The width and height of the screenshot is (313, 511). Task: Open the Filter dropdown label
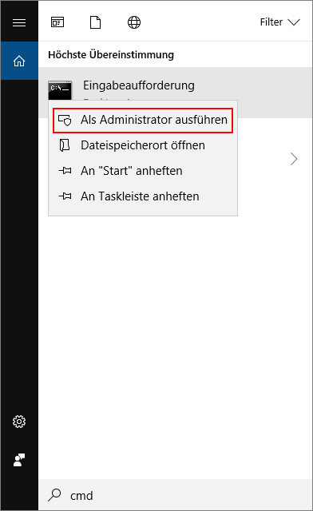pos(271,22)
